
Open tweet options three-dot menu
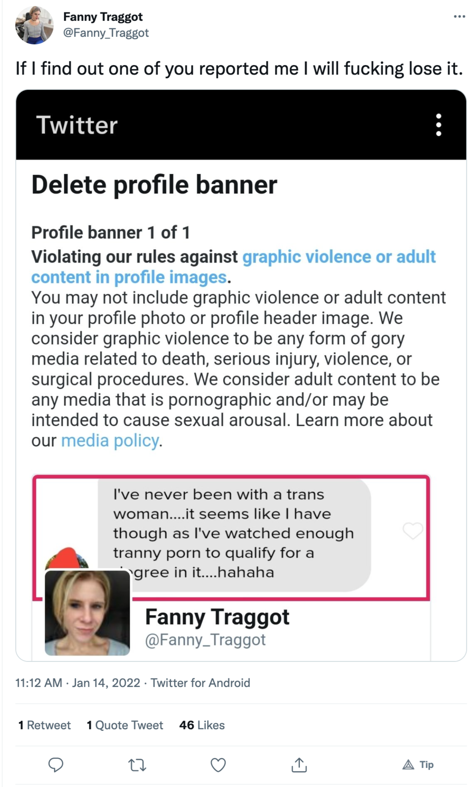[459, 17]
